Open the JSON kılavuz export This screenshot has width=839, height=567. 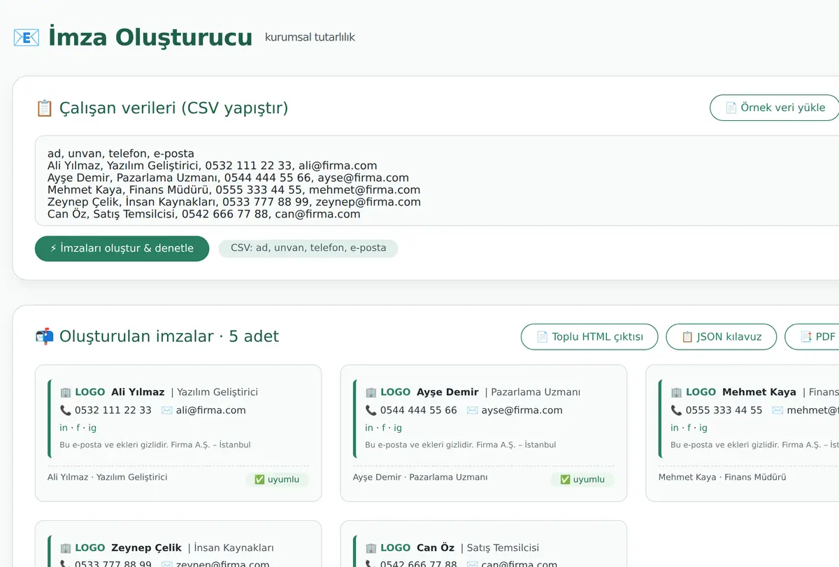[x=721, y=337]
